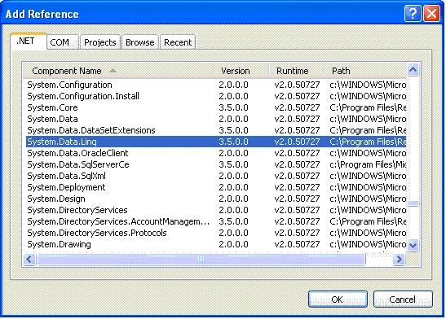Click the horizontal scrollbar right arrow
Image resolution: width=446 pixels, height=319 pixels.
pos(399,259)
